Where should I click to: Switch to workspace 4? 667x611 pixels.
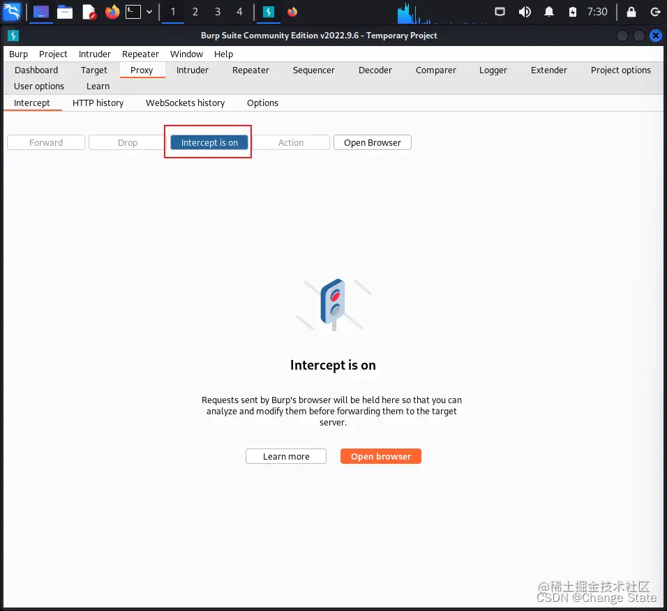tap(239, 12)
